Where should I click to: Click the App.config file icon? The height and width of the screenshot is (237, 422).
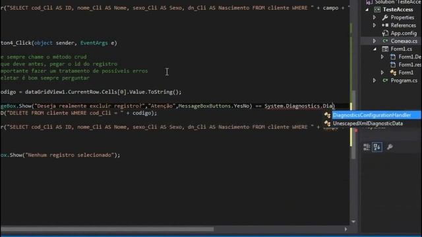click(385, 34)
